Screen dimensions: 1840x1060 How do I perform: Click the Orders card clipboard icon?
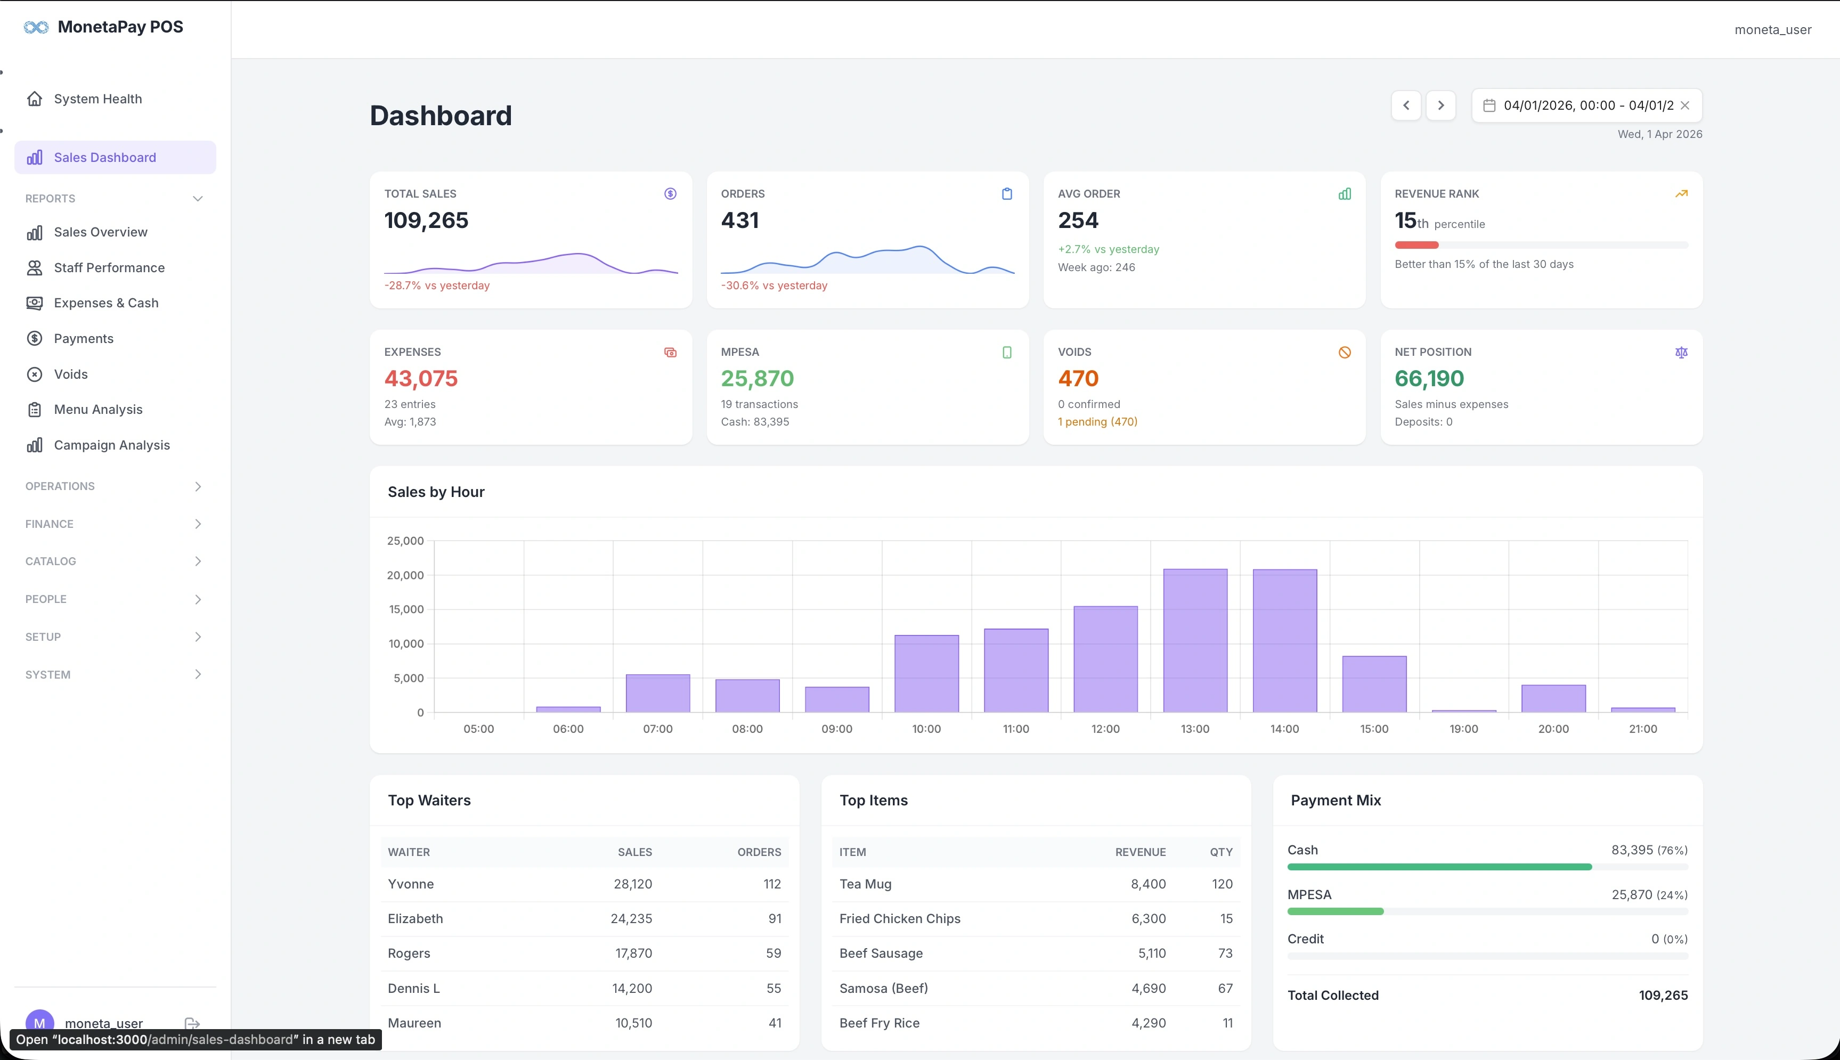1007,194
